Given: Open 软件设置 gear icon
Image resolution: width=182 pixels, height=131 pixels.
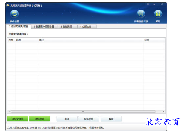Looking at the screenshot, I should tap(14, 14).
